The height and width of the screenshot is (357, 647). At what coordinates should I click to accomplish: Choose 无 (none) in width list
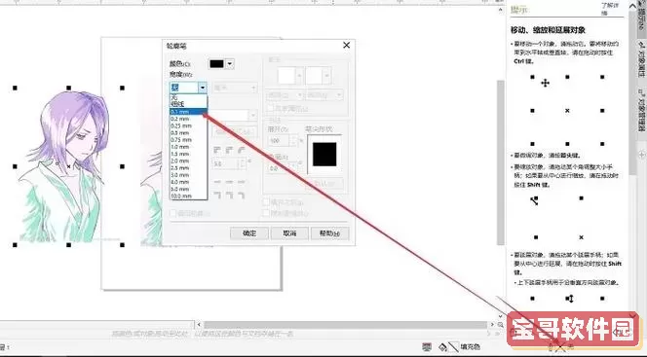(188, 97)
